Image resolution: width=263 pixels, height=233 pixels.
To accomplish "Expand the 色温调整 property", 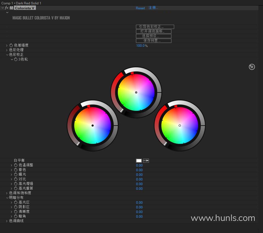I will point(12,165).
